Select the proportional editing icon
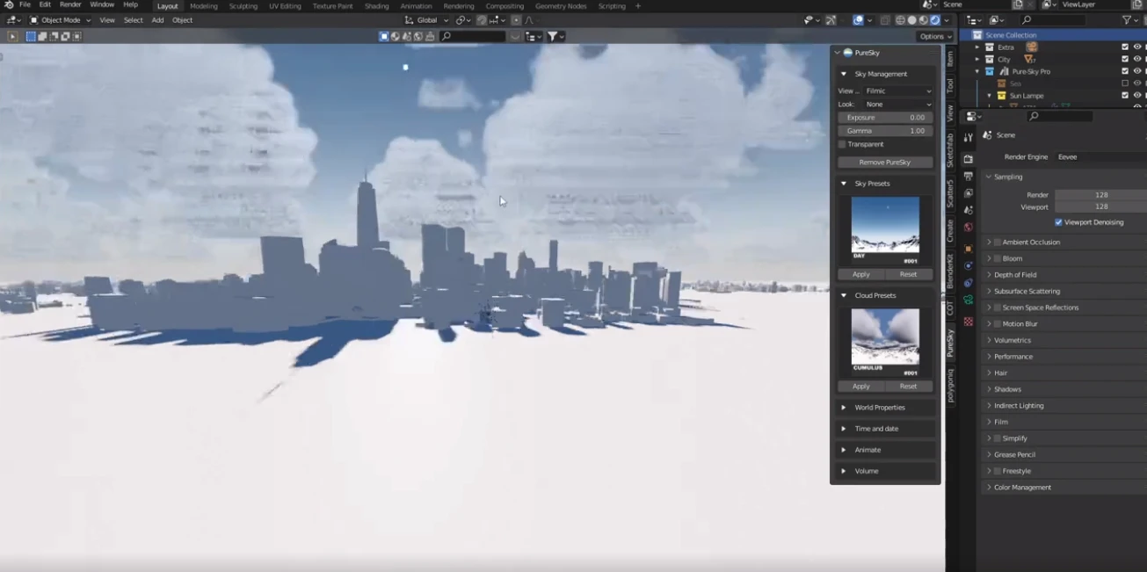 coord(516,19)
